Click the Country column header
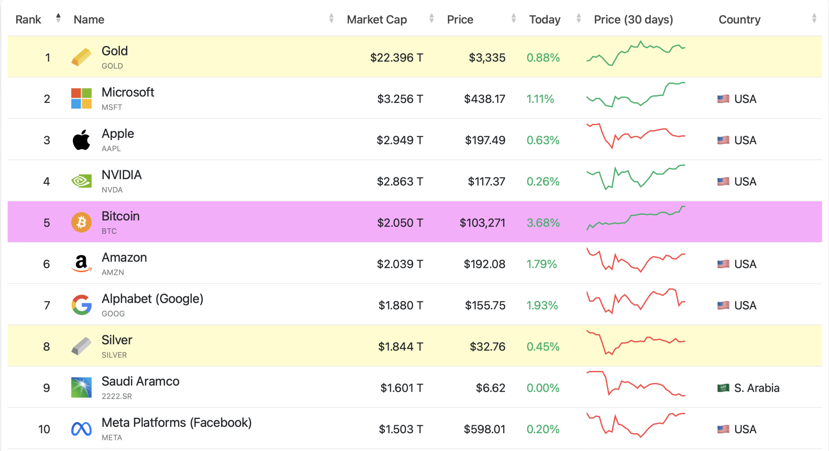The width and height of the screenshot is (829, 451). (740, 19)
